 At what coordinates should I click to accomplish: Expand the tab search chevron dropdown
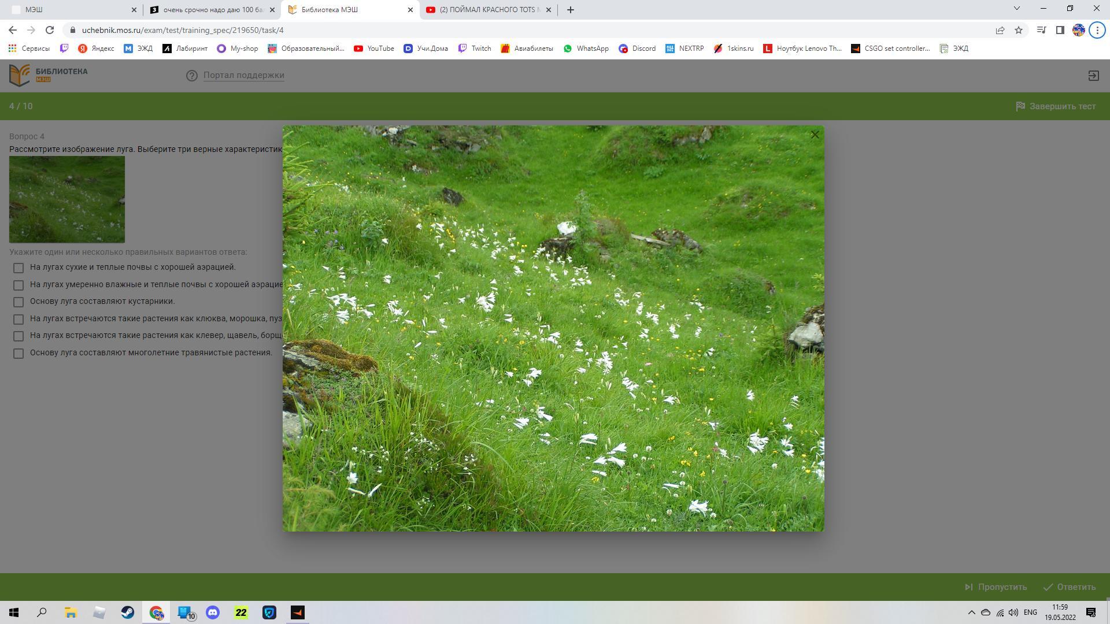coord(1016,9)
